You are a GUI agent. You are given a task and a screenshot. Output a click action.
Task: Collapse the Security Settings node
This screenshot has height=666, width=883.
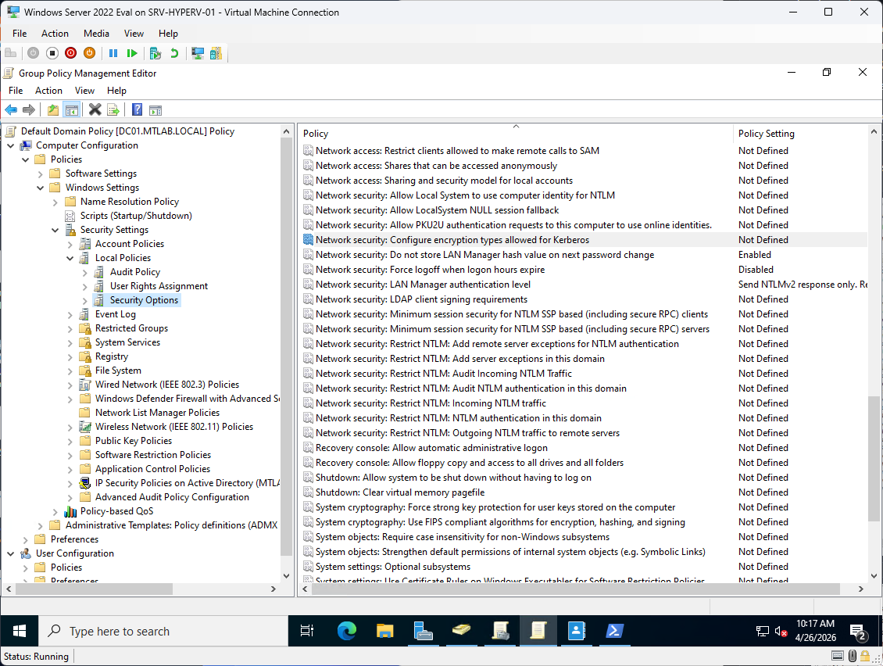tap(55, 230)
